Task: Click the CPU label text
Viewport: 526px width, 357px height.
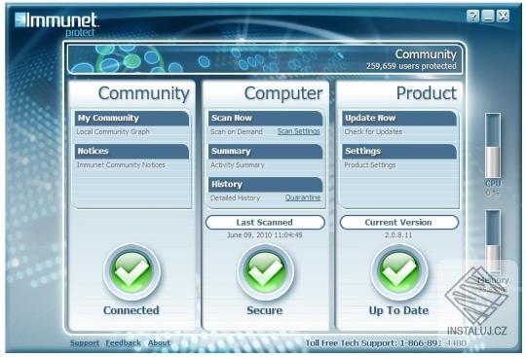Action: point(493,184)
